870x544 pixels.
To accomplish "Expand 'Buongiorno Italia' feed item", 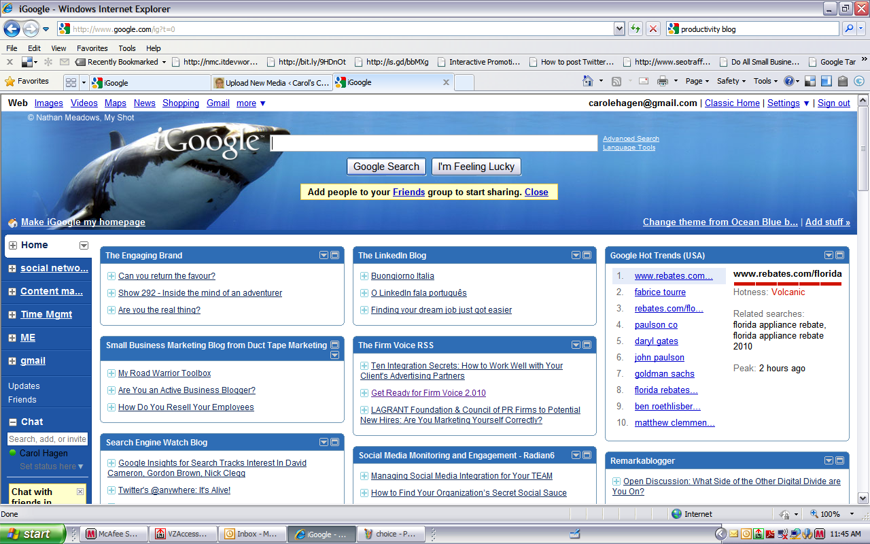I will click(364, 276).
